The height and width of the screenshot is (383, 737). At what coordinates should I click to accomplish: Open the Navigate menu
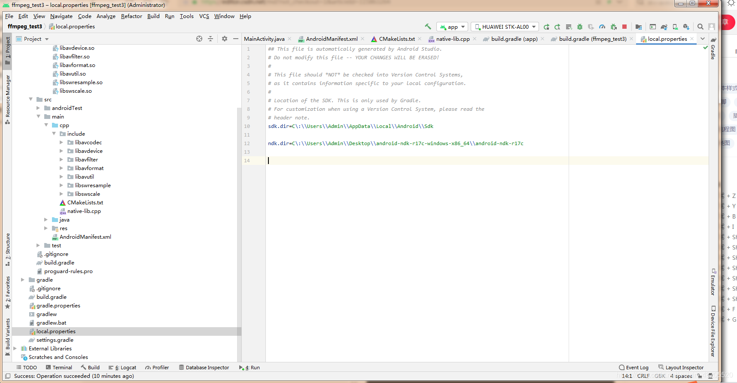click(61, 16)
